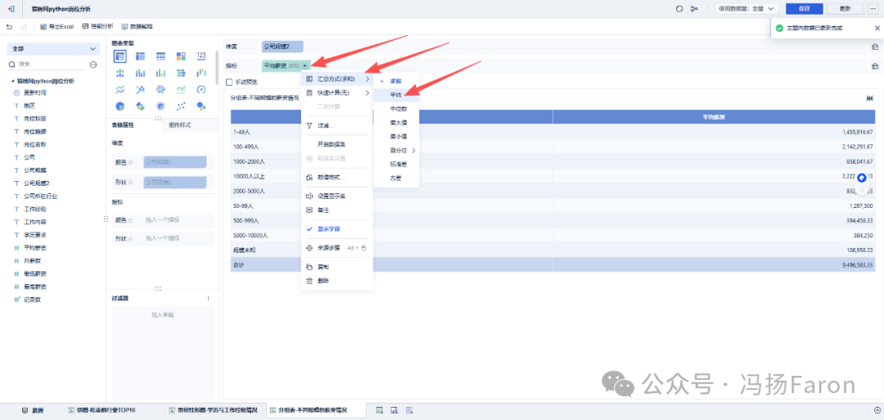Click 开启数据条 in the context menu
884x420 pixels.
tap(336, 145)
